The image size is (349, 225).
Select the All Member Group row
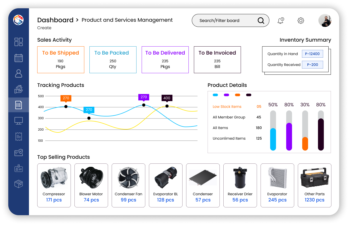pyautogui.click(x=237, y=117)
